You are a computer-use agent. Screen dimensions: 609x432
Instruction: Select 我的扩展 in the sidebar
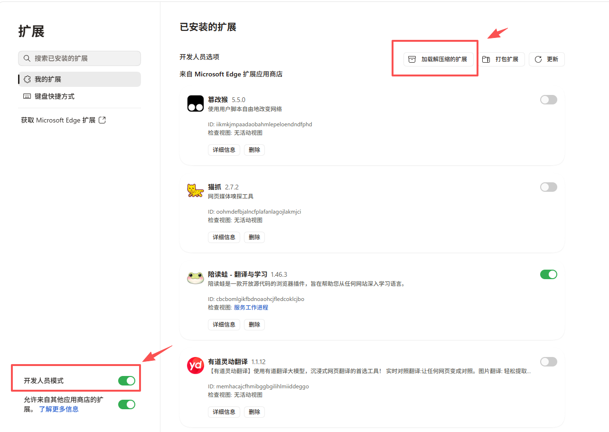[79, 79]
